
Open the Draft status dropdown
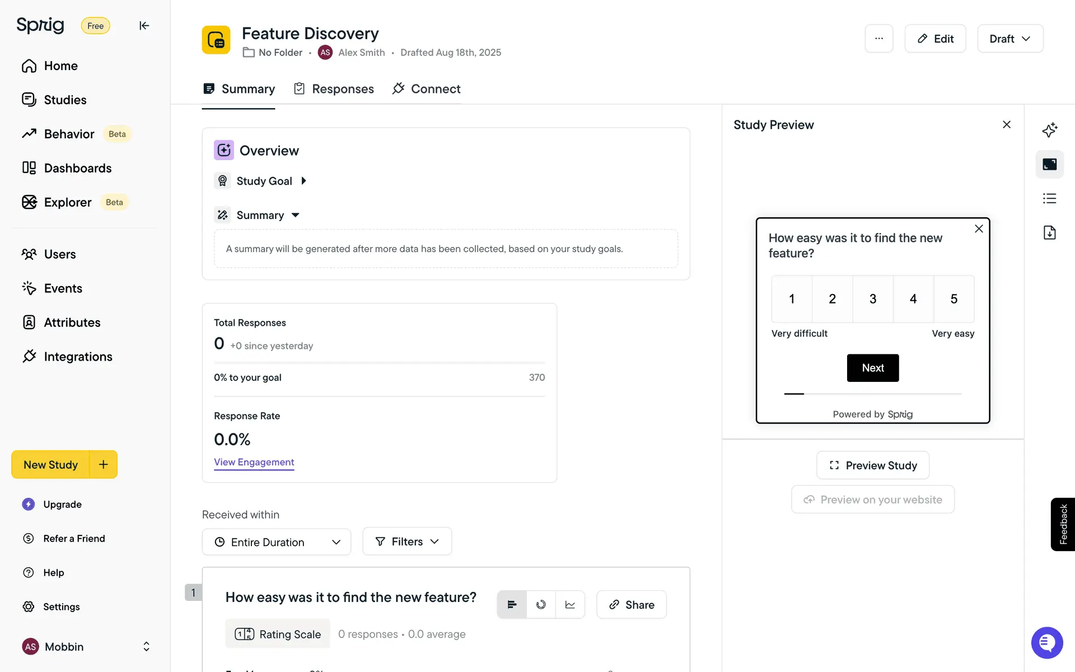click(x=1009, y=39)
